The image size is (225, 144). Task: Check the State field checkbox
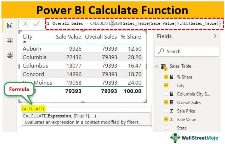point(166,128)
